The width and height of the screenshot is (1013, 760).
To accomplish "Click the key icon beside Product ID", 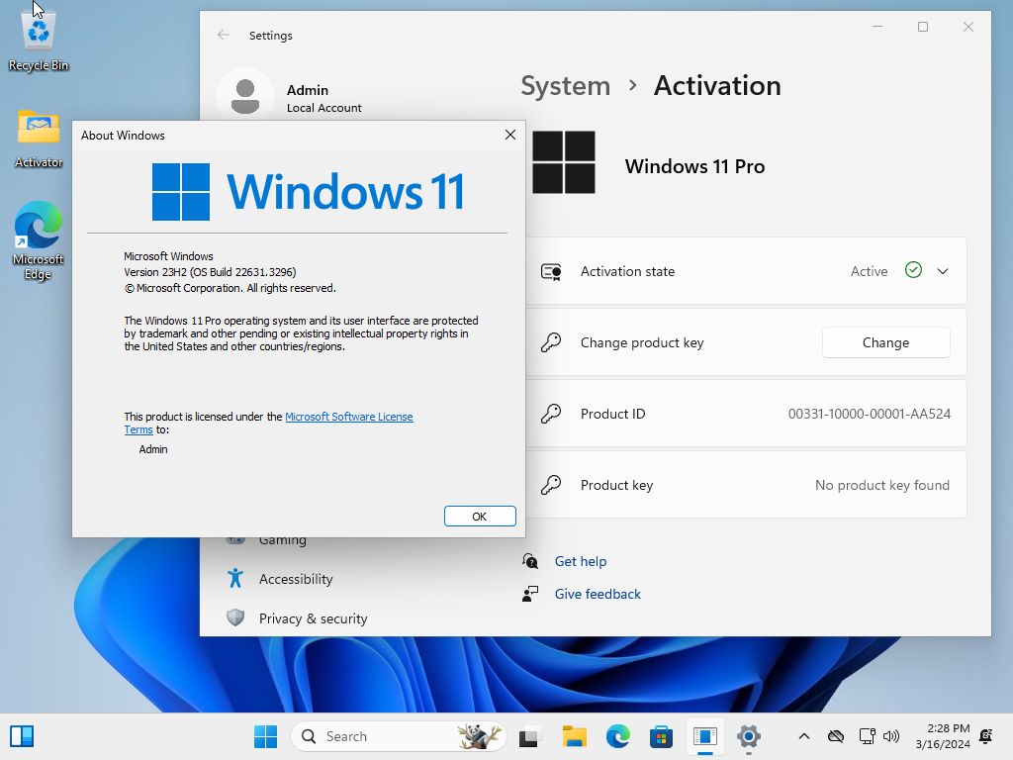I will tap(551, 414).
